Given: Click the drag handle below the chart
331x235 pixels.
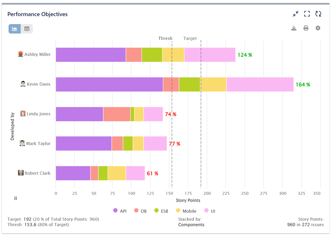Looking at the screenshot, I should point(15,198).
